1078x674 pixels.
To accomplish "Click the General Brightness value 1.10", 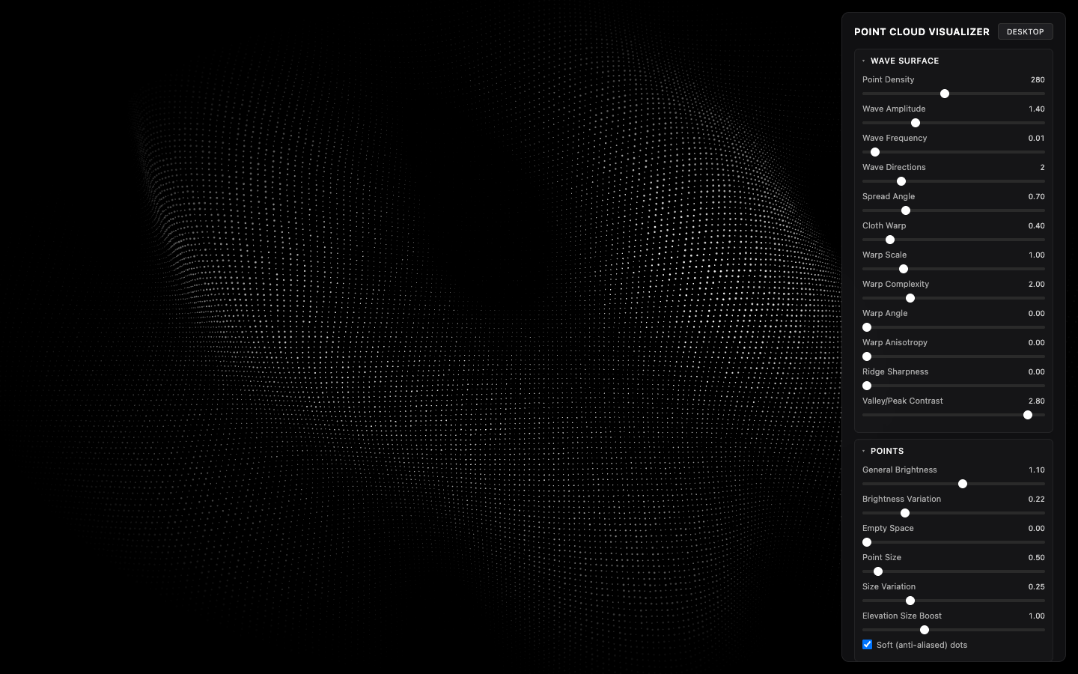I will point(1037,470).
